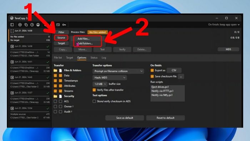
Task: Click the Filter button
Action: (x=61, y=32)
